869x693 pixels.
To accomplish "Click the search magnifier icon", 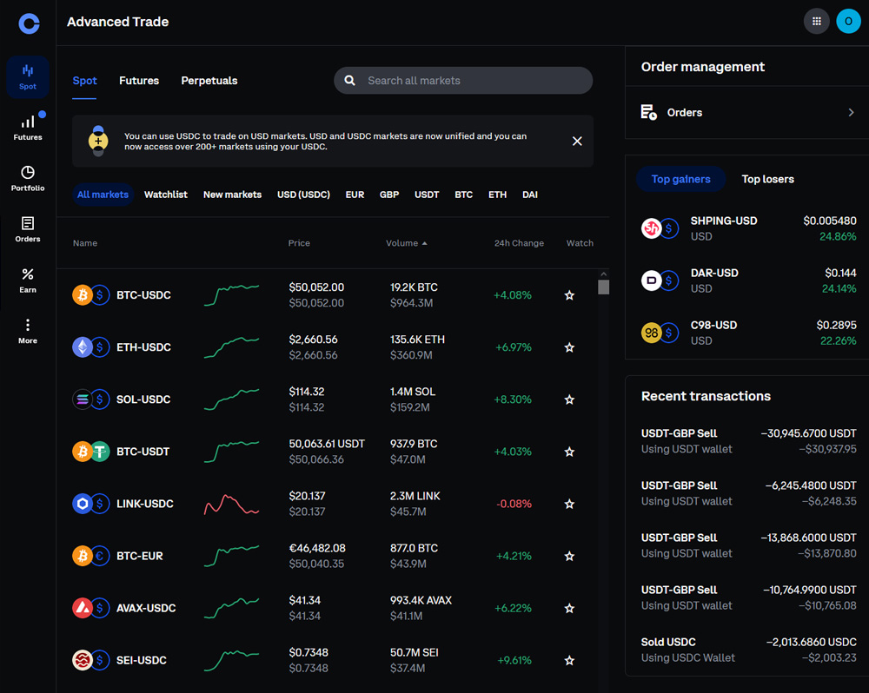I will (x=349, y=80).
